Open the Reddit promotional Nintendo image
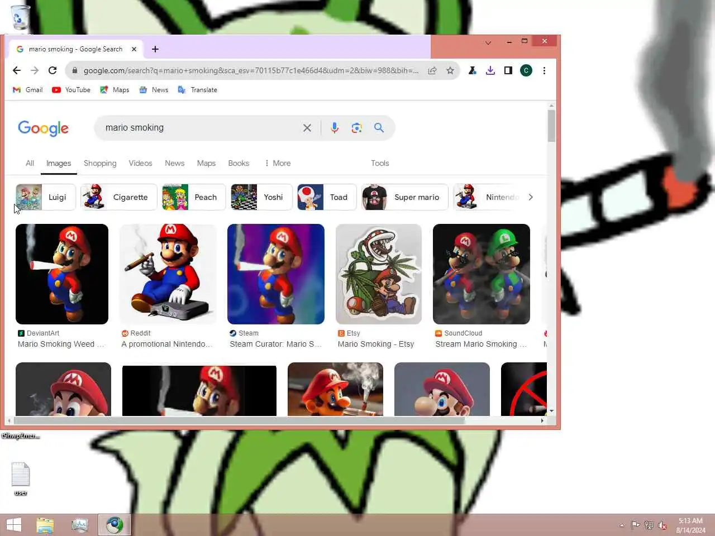Image resolution: width=715 pixels, height=536 pixels. coord(168,274)
